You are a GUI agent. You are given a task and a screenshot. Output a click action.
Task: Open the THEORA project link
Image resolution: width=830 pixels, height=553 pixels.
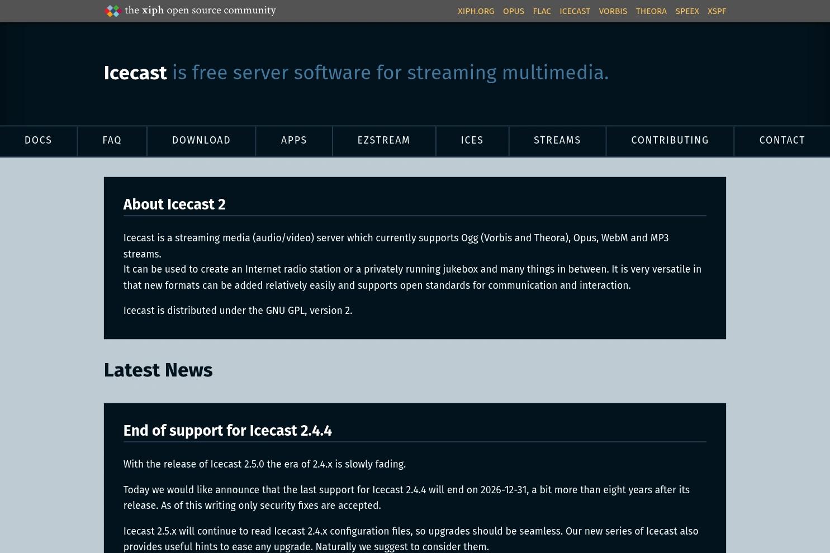651,11
